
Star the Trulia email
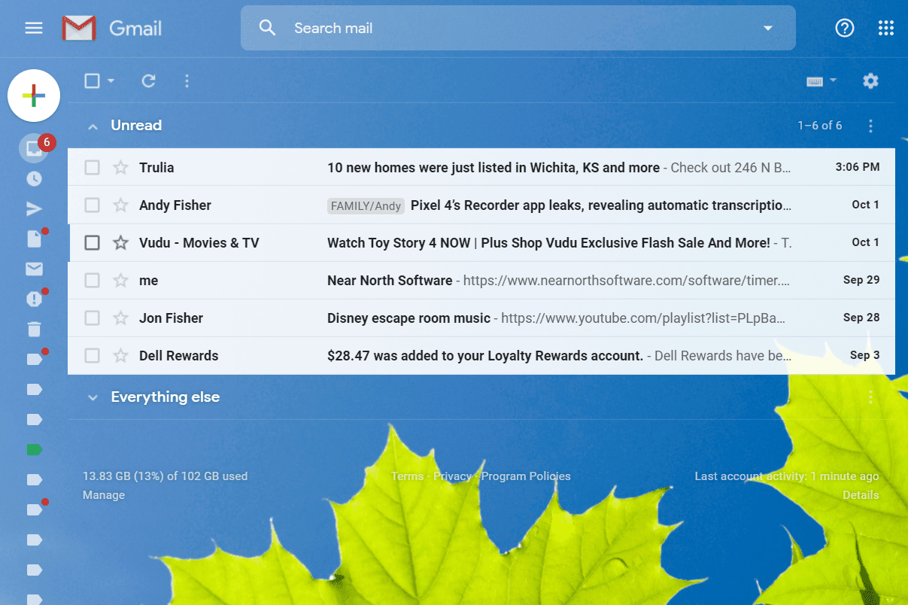(x=120, y=168)
